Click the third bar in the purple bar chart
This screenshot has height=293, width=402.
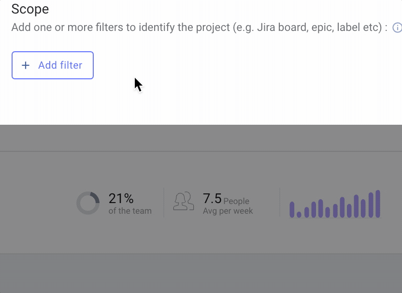tap(306, 212)
